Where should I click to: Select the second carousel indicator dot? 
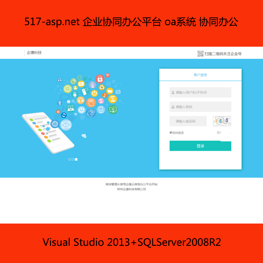click(x=73, y=159)
